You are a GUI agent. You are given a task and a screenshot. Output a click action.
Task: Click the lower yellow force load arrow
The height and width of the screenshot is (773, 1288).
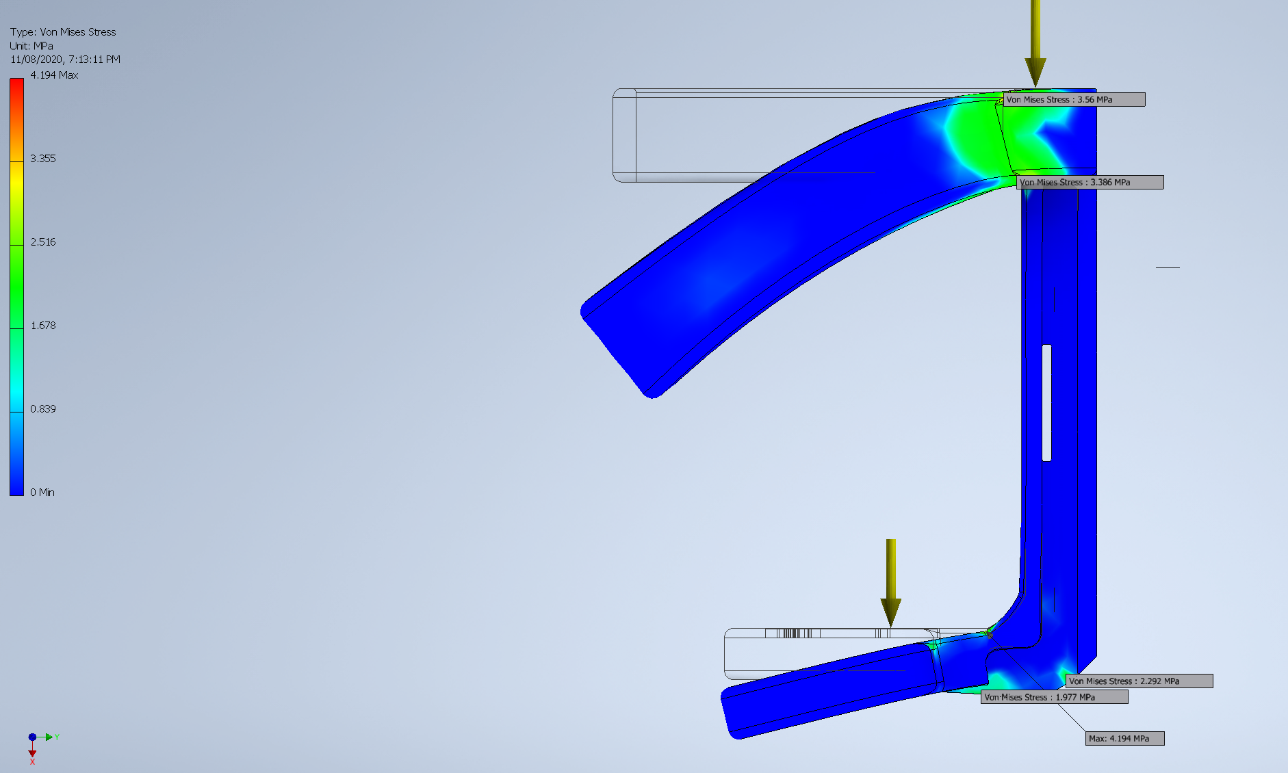890,583
